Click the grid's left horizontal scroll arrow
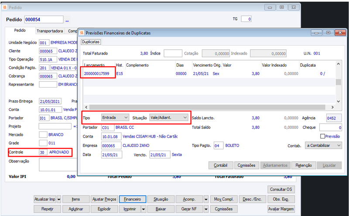Screen dimensions: 349x216 click(x=86, y=107)
